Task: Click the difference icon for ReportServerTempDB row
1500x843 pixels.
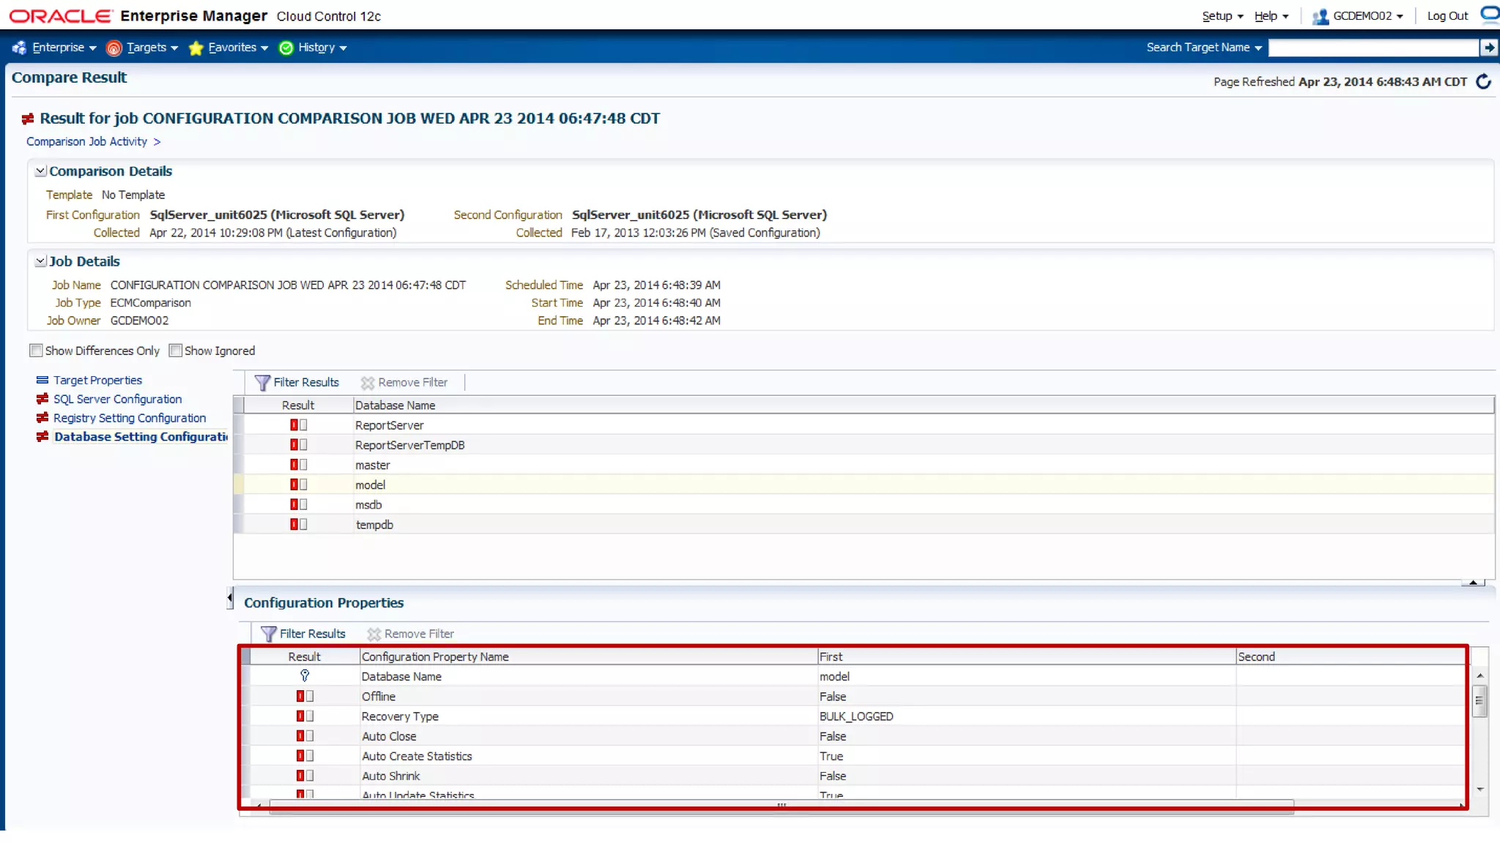Action: pos(298,445)
